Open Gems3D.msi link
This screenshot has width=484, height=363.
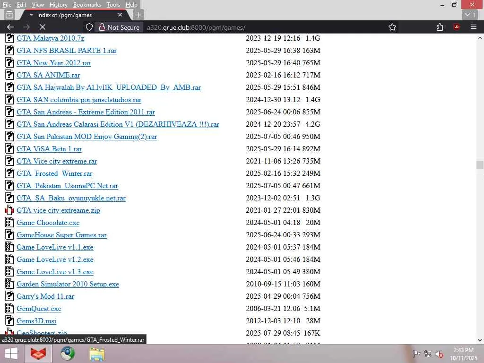[x=36, y=321]
